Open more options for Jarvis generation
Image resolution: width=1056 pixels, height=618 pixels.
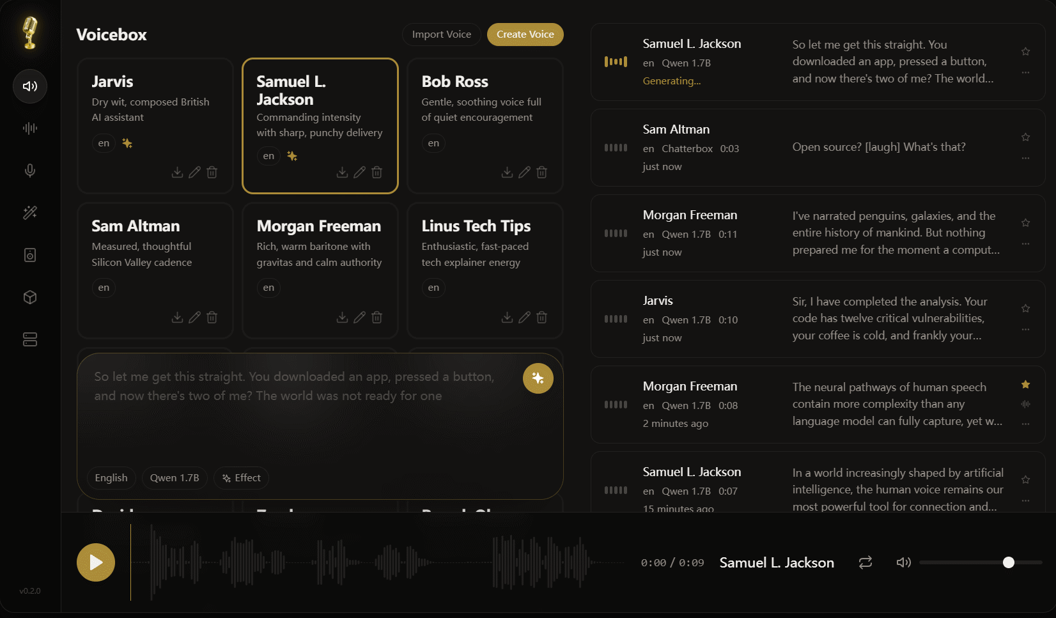(1025, 330)
